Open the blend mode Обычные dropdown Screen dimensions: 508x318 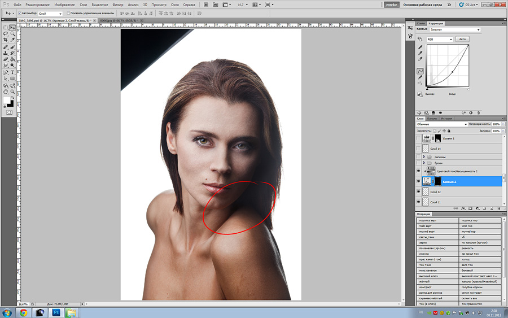pyautogui.click(x=442, y=124)
